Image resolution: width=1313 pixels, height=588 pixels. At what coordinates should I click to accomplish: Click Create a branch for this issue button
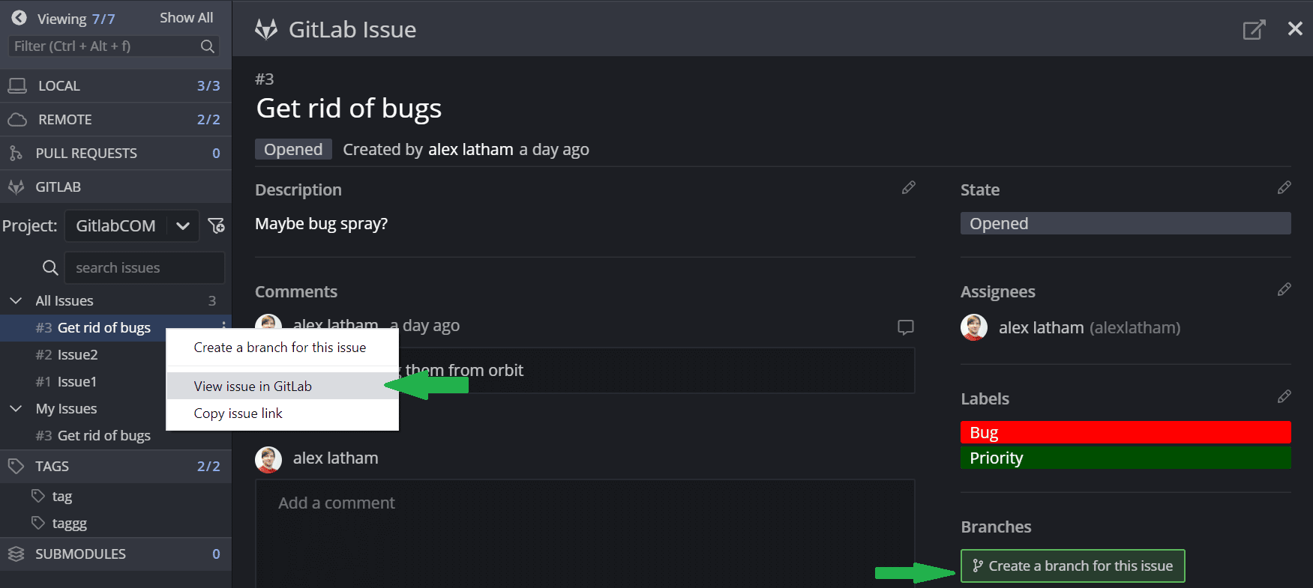(x=1072, y=566)
